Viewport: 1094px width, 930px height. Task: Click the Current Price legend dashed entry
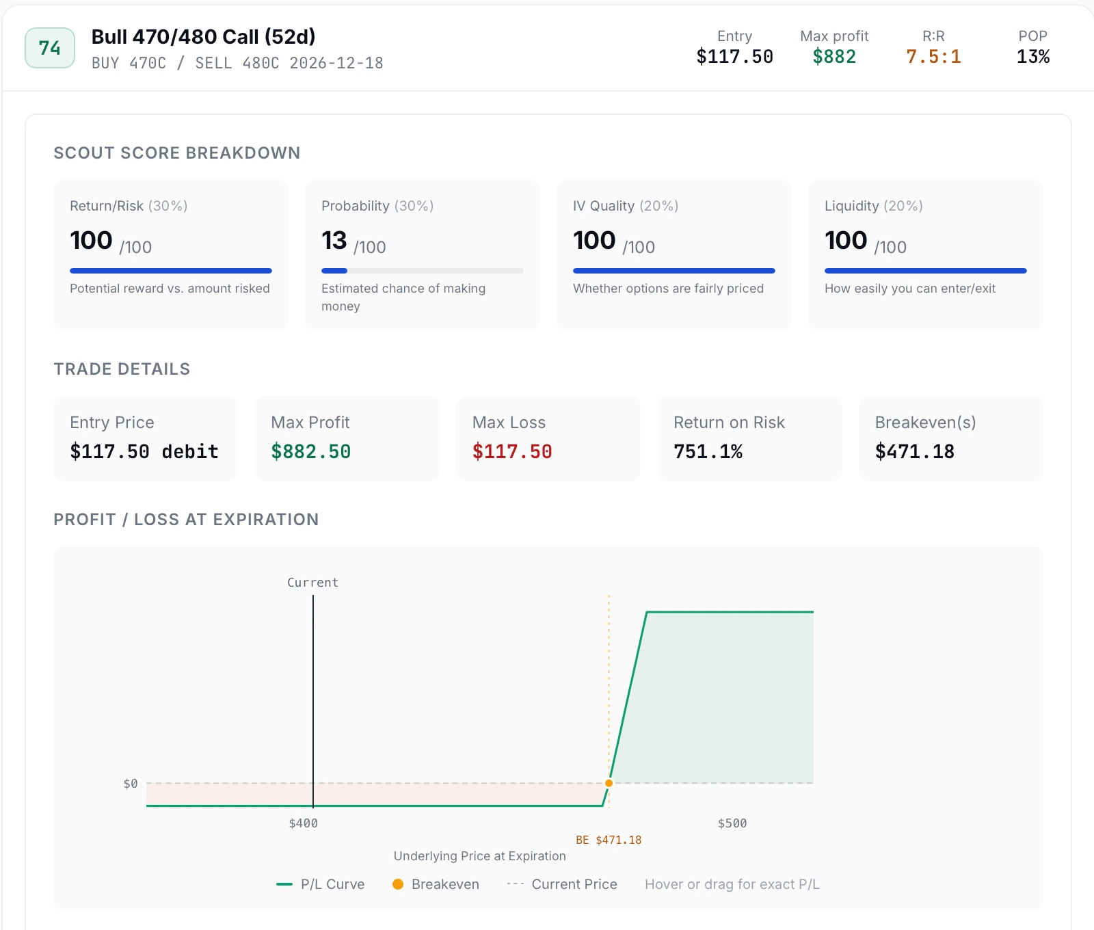click(561, 884)
